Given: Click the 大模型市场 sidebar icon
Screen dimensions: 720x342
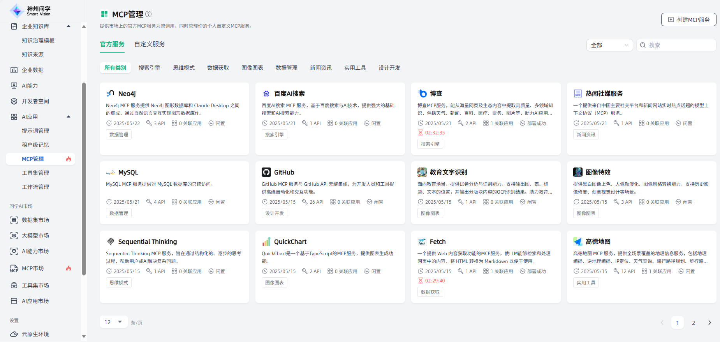Looking at the screenshot, I should pos(14,236).
